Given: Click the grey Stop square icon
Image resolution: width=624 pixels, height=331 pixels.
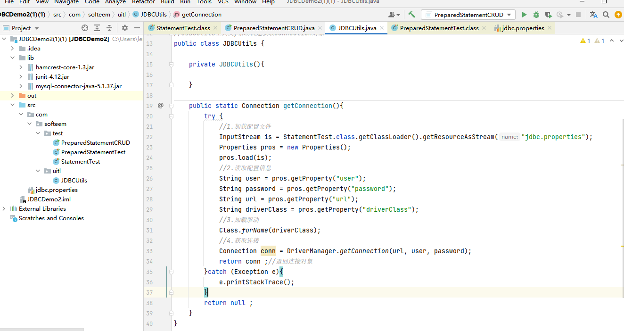Looking at the screenshot, I should click(578, 15).
